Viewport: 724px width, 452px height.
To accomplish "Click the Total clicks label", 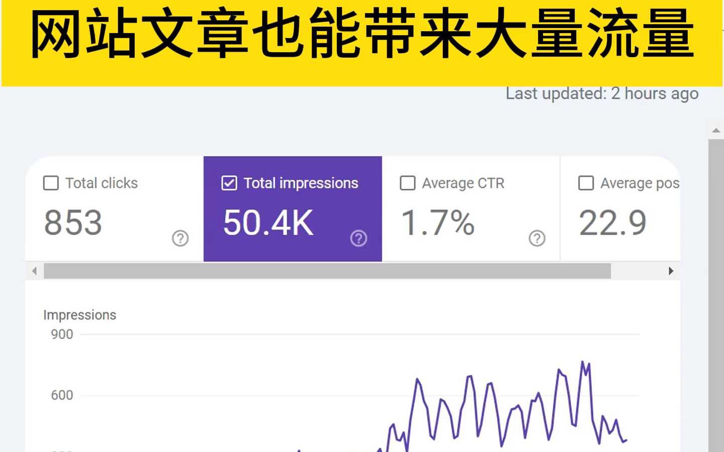I will (102, 183).
